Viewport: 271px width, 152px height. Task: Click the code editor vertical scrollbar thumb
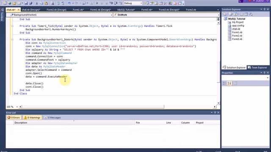tap(218, 72)
